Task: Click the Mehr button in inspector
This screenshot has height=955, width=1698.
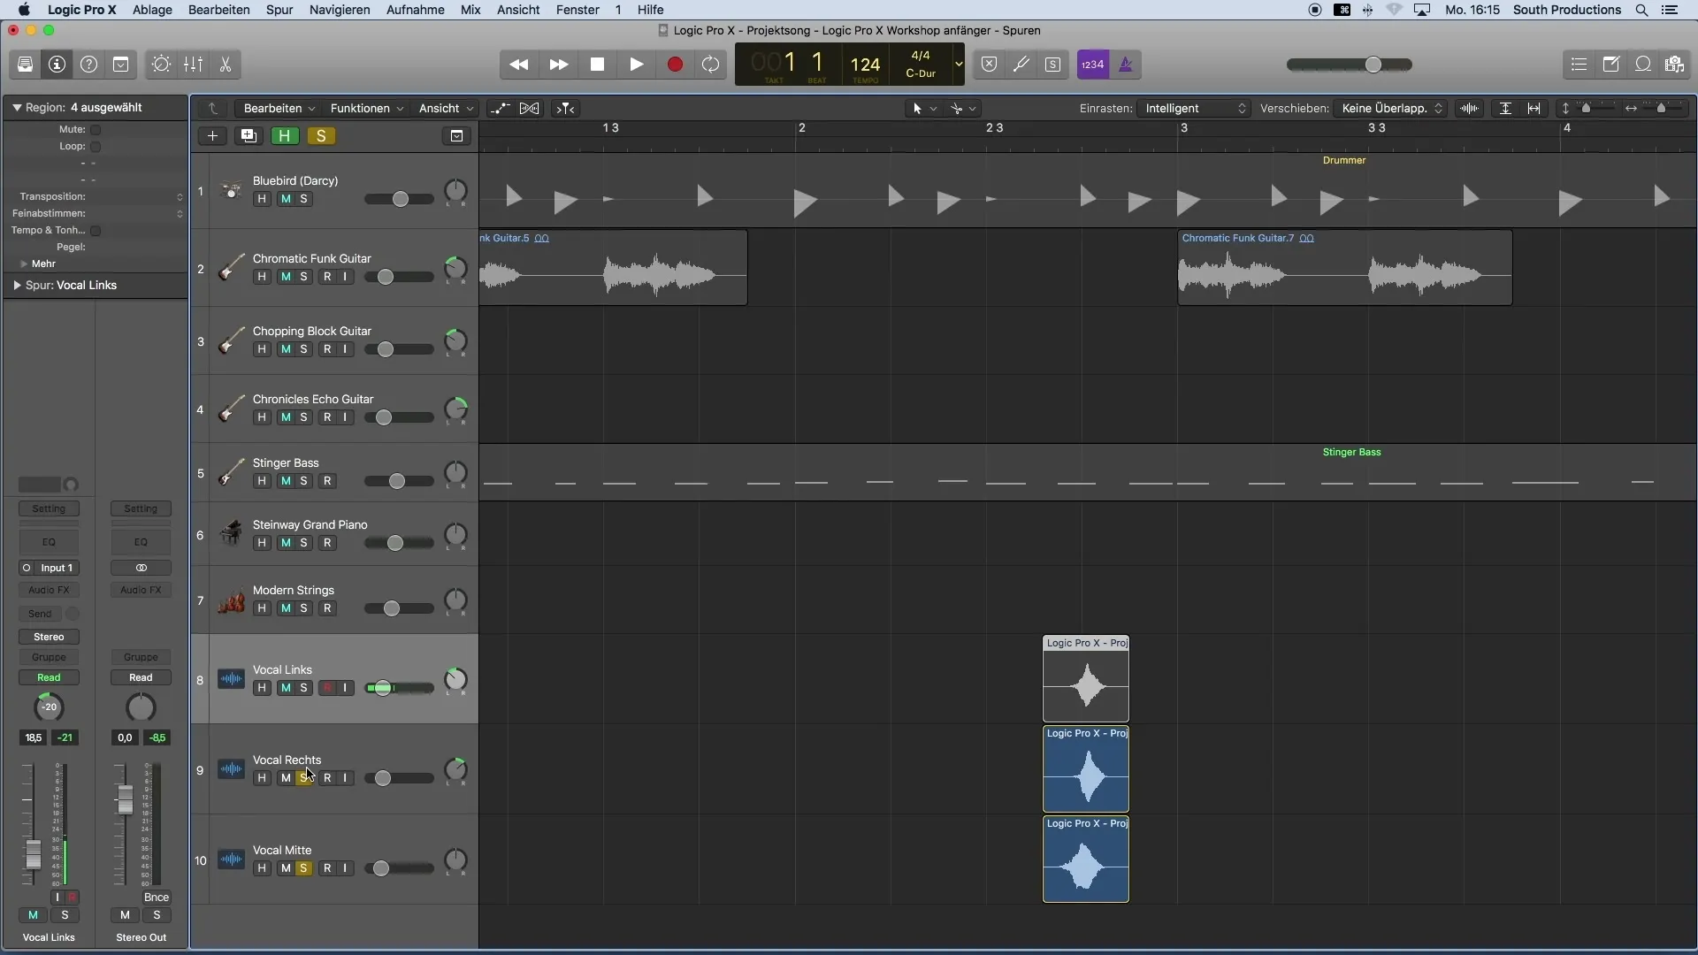Action: pyautogui.click(x=42, y=263)
